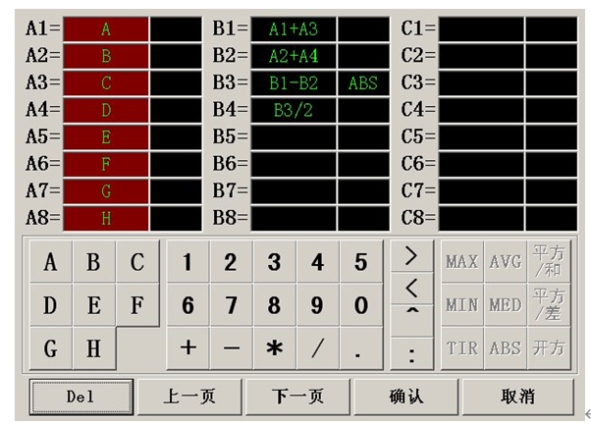Select the empty C6 formula field
Image resolution: width=591 pixels, height=425 pixels.
click(481, 164)
